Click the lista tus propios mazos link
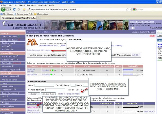The image size is (162, 114). click(x=70, y=94)
